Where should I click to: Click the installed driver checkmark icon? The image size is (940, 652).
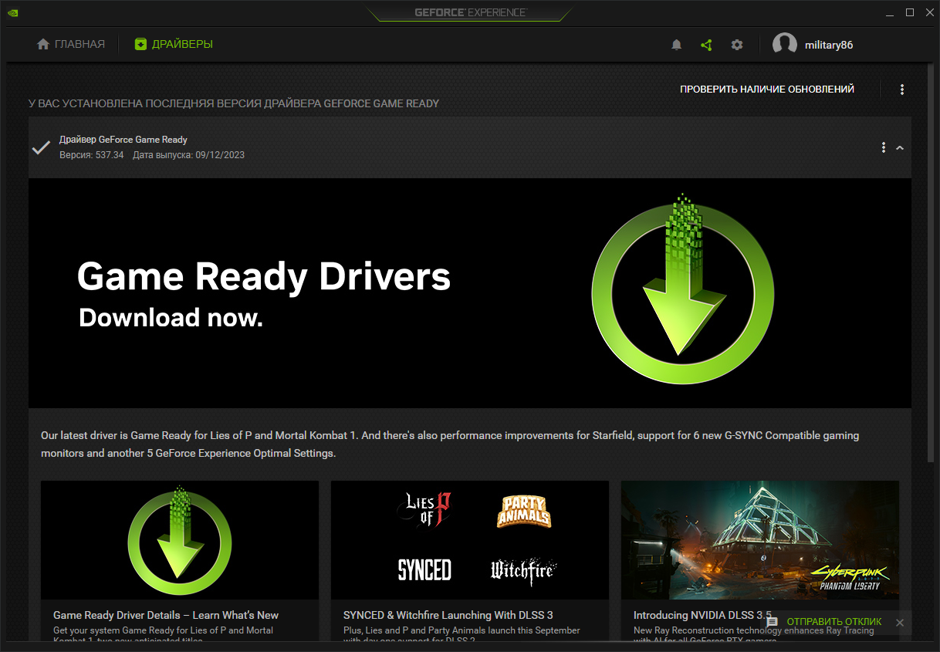point(41,147)
